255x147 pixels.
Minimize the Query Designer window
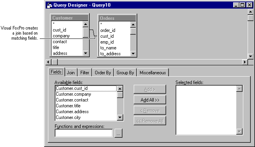[236, 5]
